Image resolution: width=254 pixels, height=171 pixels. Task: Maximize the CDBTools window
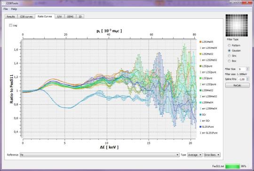pos(238,2)
